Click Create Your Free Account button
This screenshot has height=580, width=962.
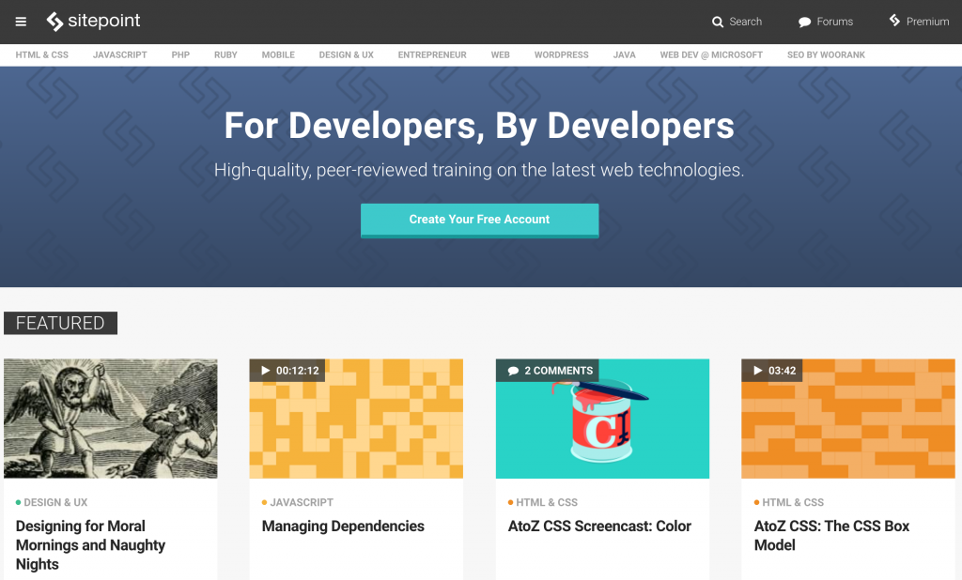point(479,220)
